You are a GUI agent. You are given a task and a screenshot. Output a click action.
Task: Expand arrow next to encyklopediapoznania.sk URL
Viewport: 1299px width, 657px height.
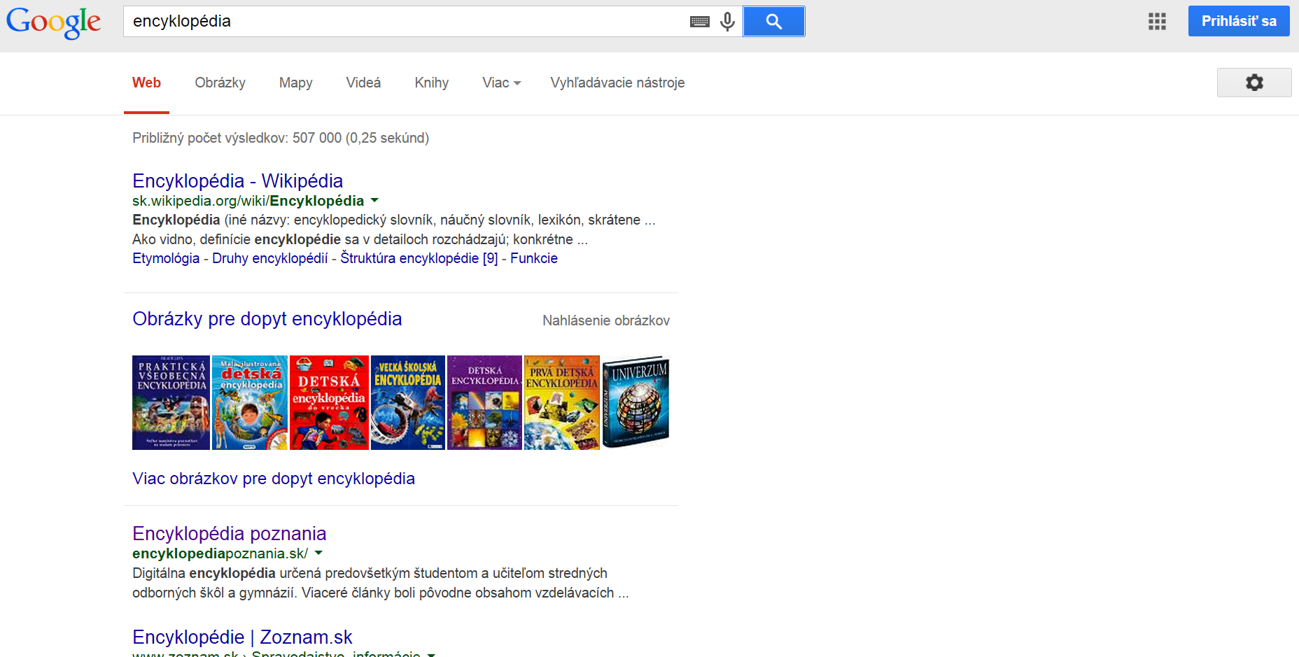pos(318,553)
